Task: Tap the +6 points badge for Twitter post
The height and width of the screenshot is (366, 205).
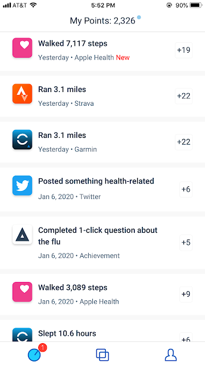Action: (186, 189)
